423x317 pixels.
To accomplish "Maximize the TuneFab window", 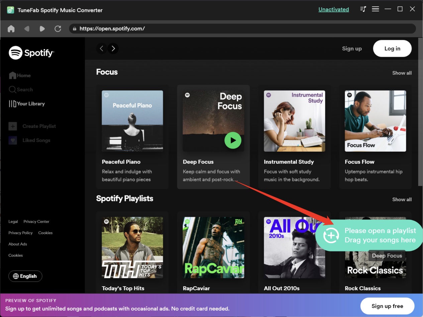I will (x=400, y=9).
